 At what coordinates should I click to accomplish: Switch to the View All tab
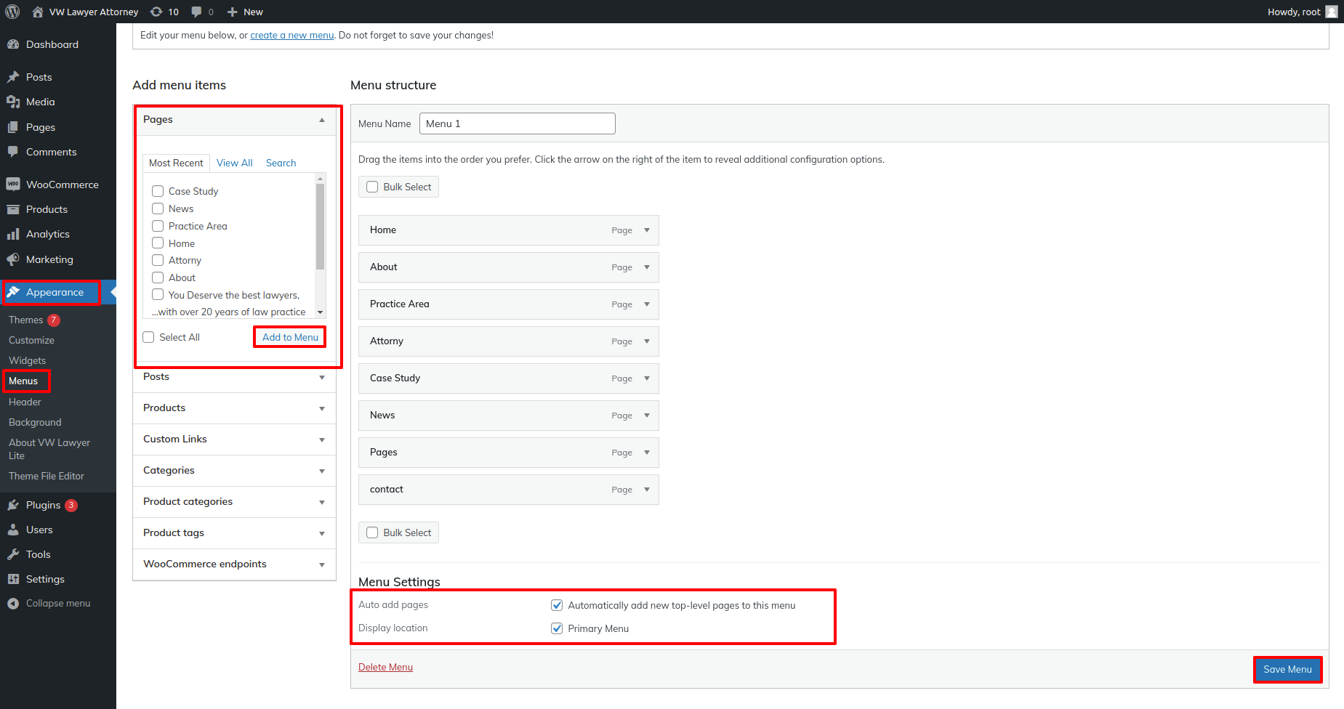[235, 163]
